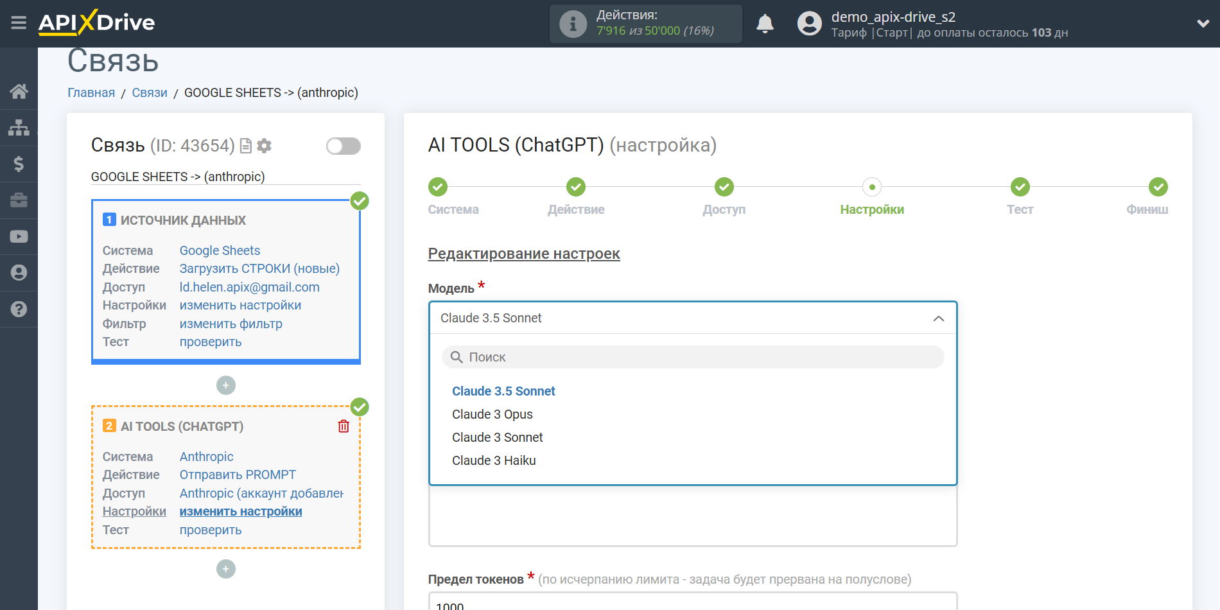
Task: Click the token limit input field
Action: click(x=693, y=602)
